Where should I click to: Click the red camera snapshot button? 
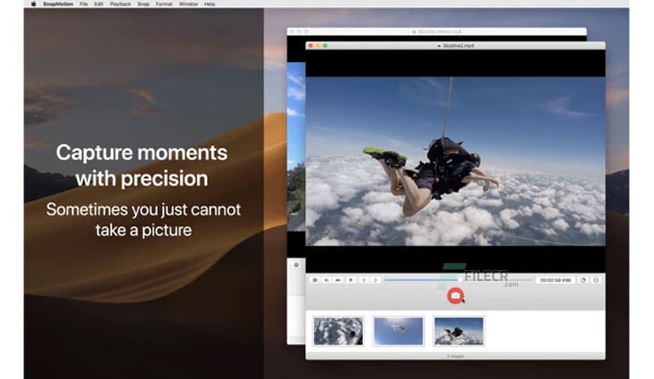pos(455,295)
